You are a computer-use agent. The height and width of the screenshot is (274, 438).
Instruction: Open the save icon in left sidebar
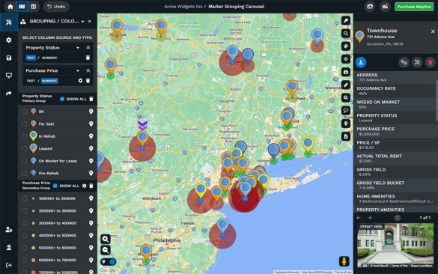(x=9, y=58)
